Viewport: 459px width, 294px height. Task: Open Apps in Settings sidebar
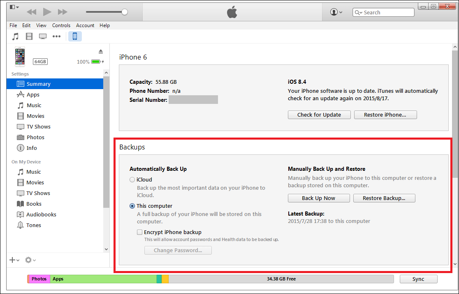(x=55, y=95)
